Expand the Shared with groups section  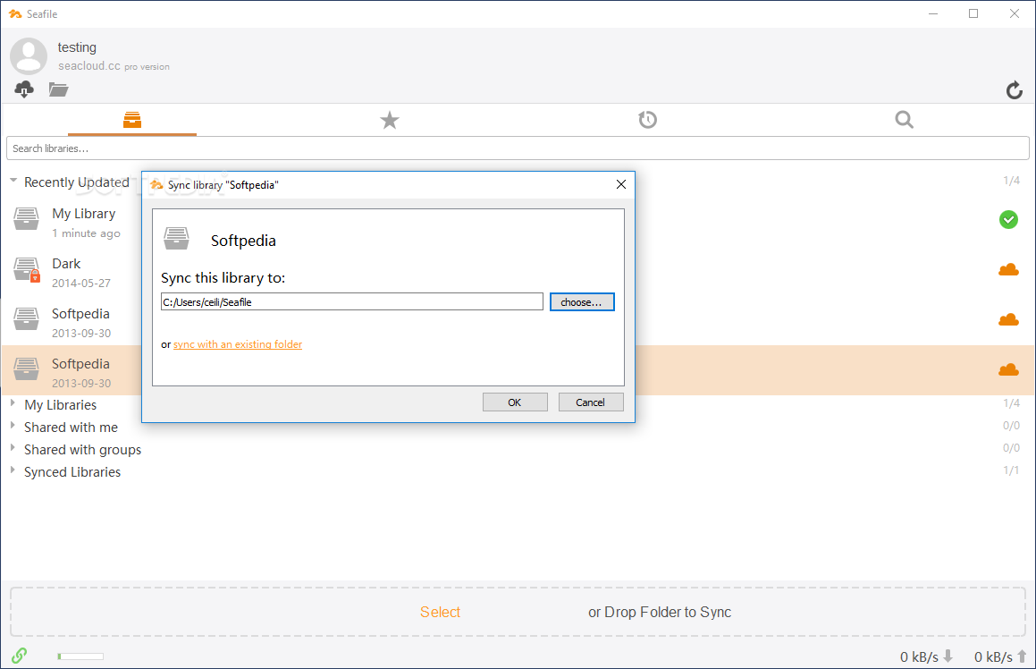click(13, 447)
